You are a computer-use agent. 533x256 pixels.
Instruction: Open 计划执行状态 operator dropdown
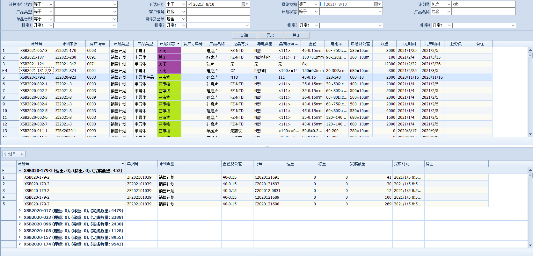[x=51, y=4]
